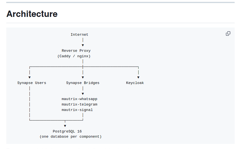Click the Synapse Users node label
Viewport: 242px width, 149px height.
tap(32, 83)
